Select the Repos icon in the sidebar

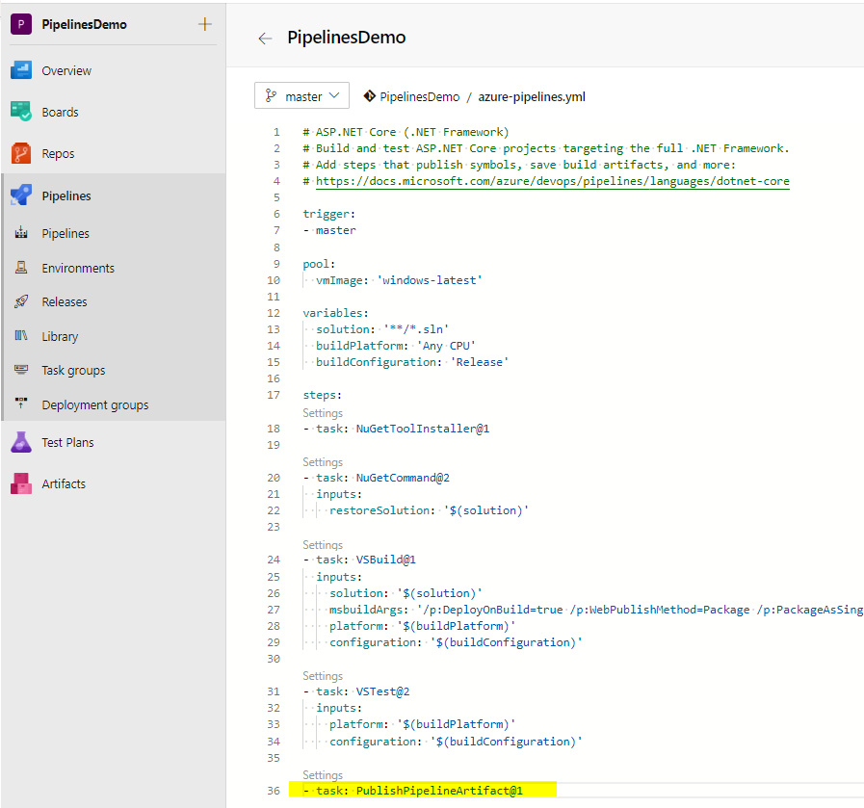pos(21,153)
